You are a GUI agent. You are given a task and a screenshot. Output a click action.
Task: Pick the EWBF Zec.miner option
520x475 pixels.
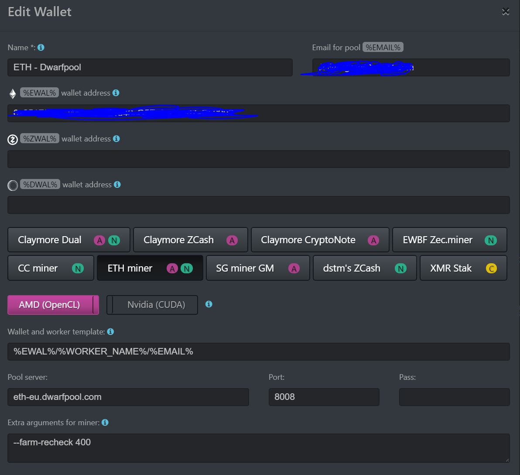(449, 240)
